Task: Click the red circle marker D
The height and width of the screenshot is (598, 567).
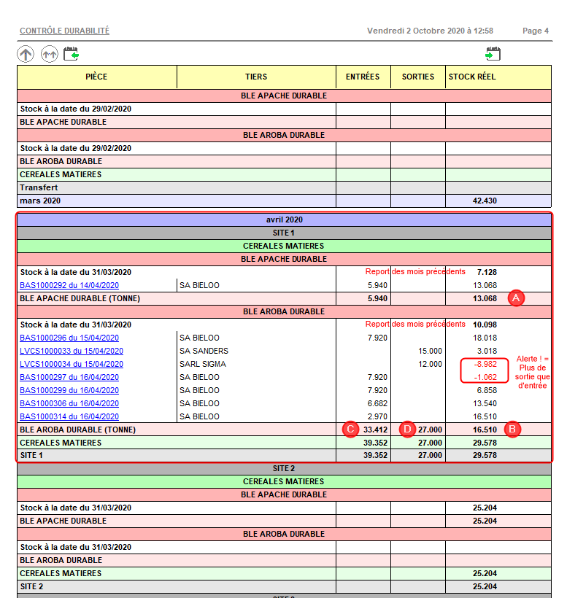Action: pyautogui.click(x=407, y=430)
